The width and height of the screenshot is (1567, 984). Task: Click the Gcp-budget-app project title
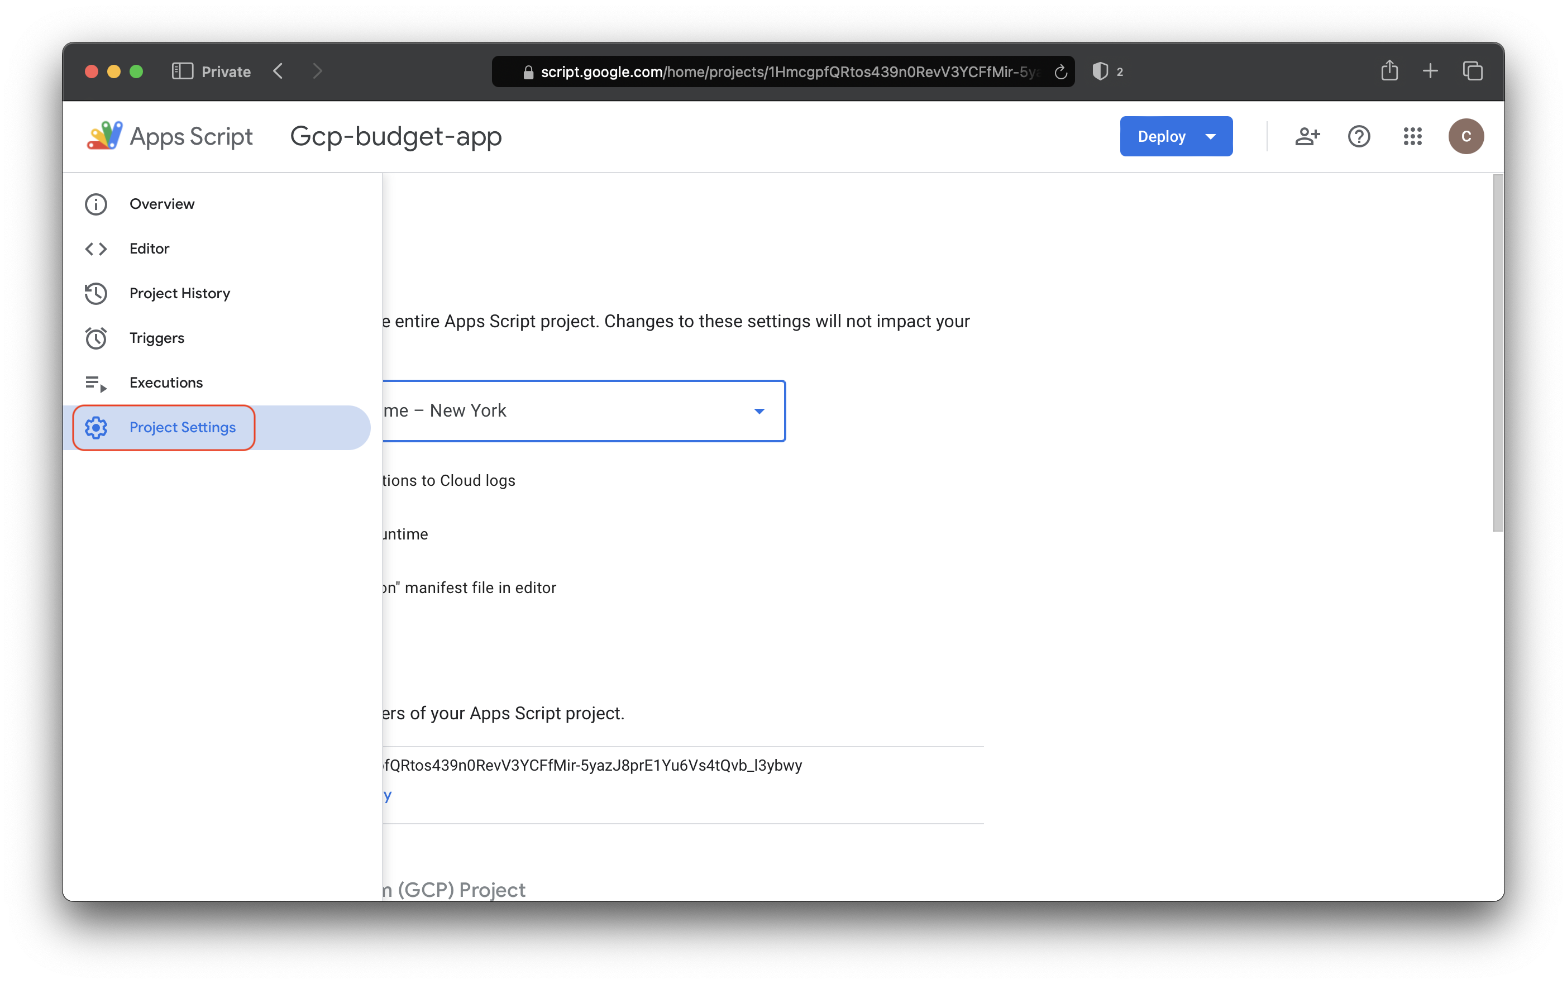[x=395, y=137]
